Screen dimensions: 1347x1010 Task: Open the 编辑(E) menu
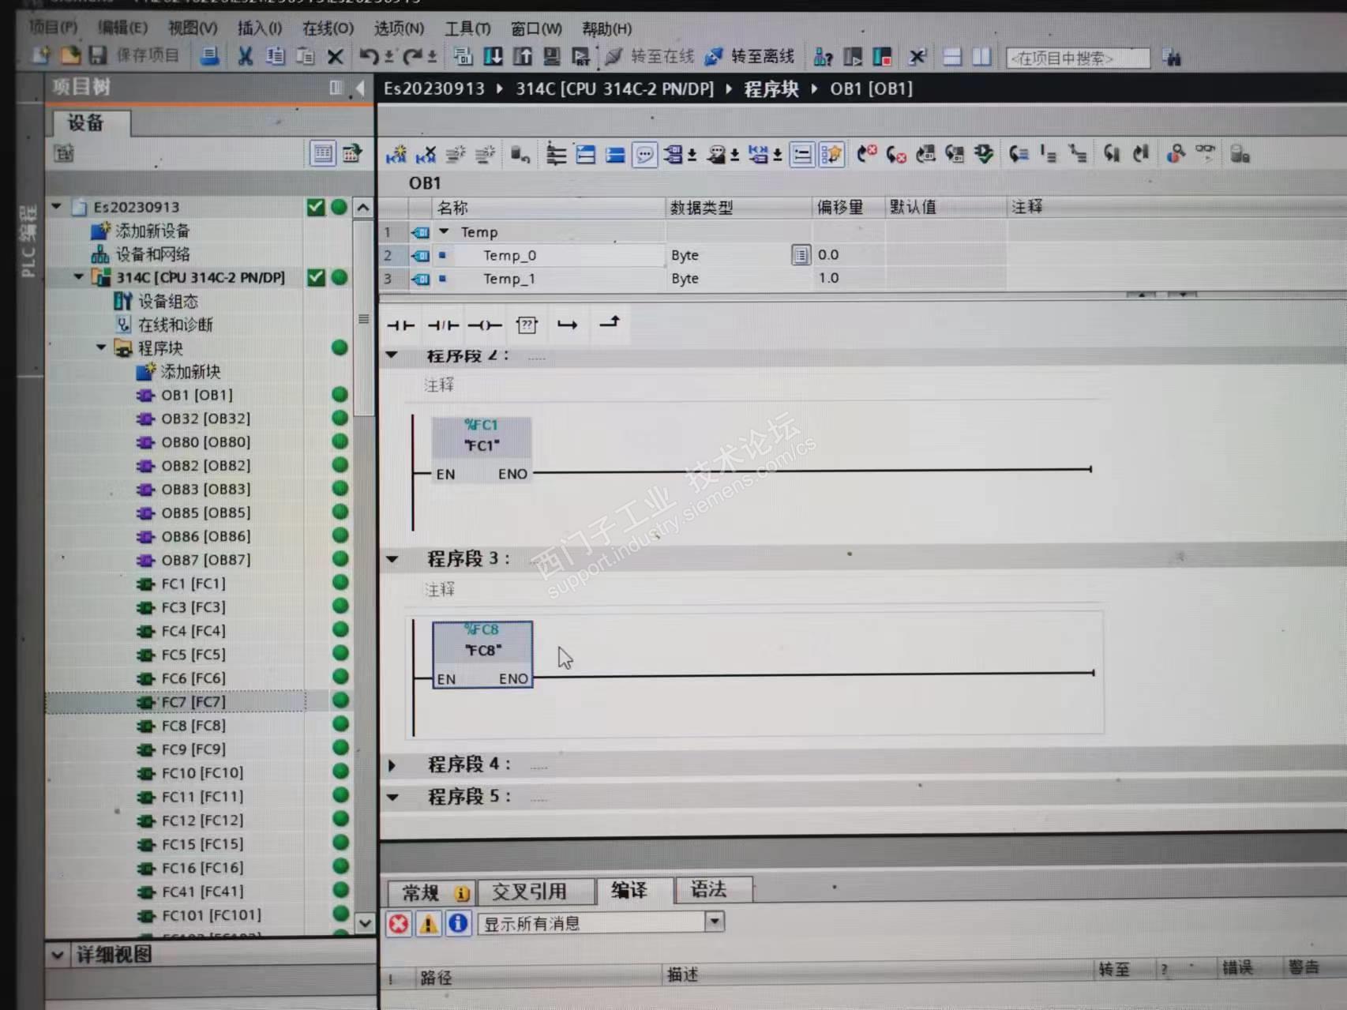[x=122, y=28]
